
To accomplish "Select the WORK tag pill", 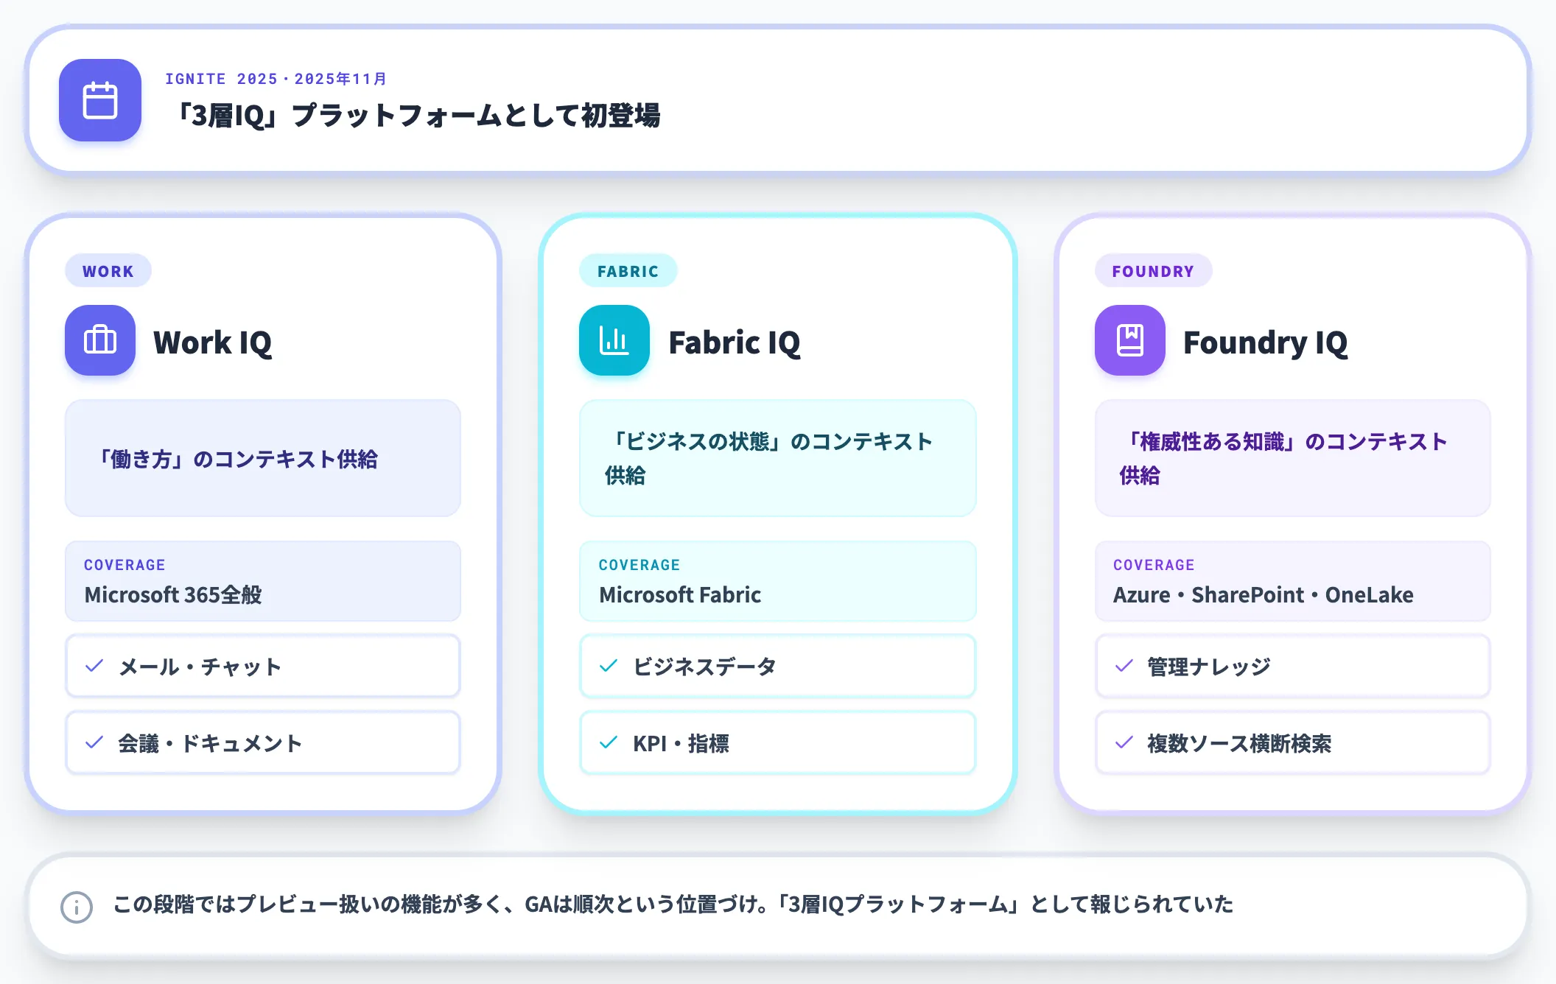I will 108,271.
